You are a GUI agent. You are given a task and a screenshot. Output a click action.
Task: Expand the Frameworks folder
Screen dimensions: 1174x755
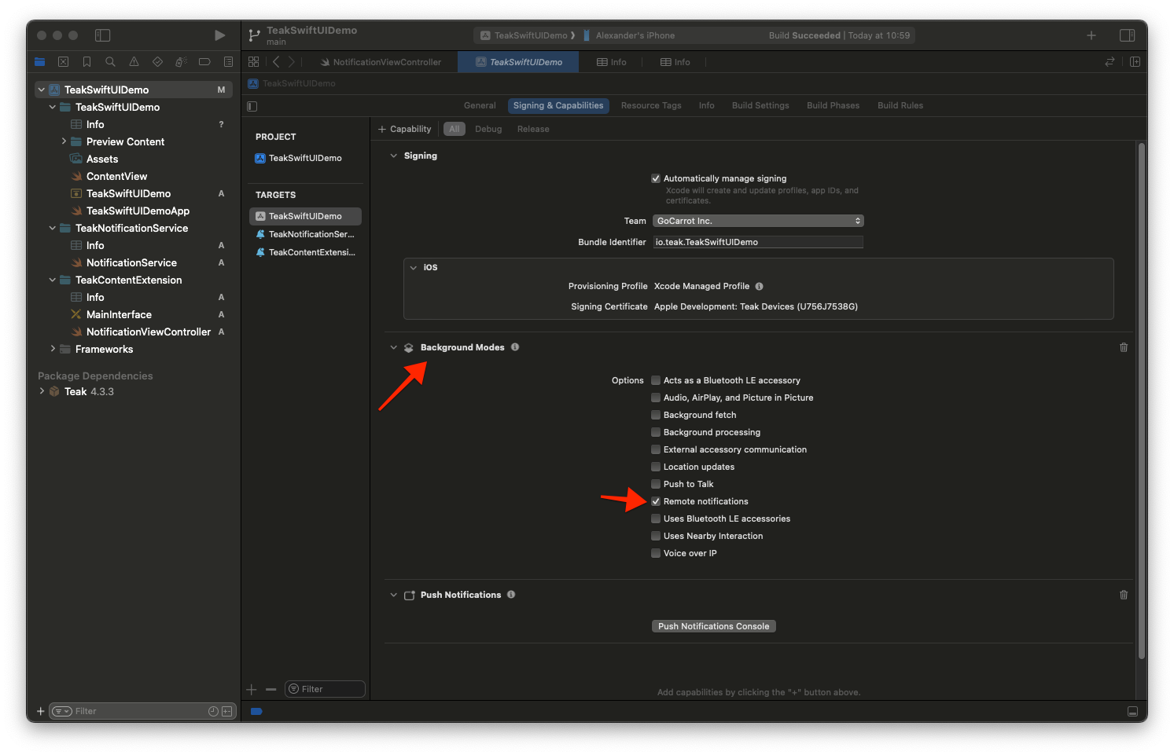point(53,349)
